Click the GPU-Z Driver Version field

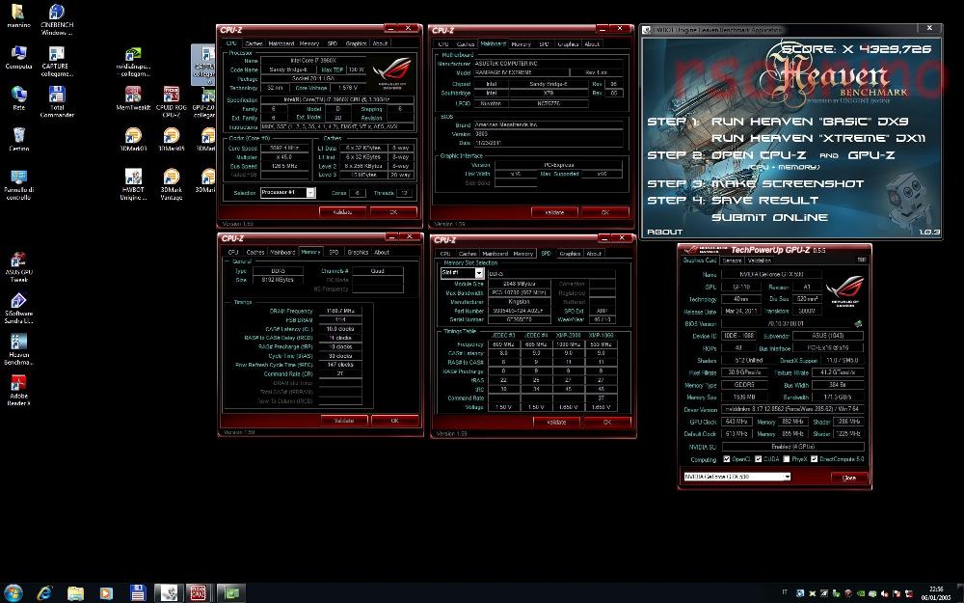[x=792, y=409]
